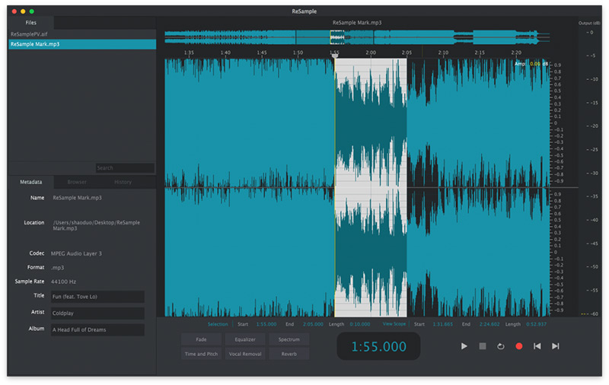Screen dimensions: 609x385
Task: Click the Stop playback icon
Action: (x=482, y=346)
